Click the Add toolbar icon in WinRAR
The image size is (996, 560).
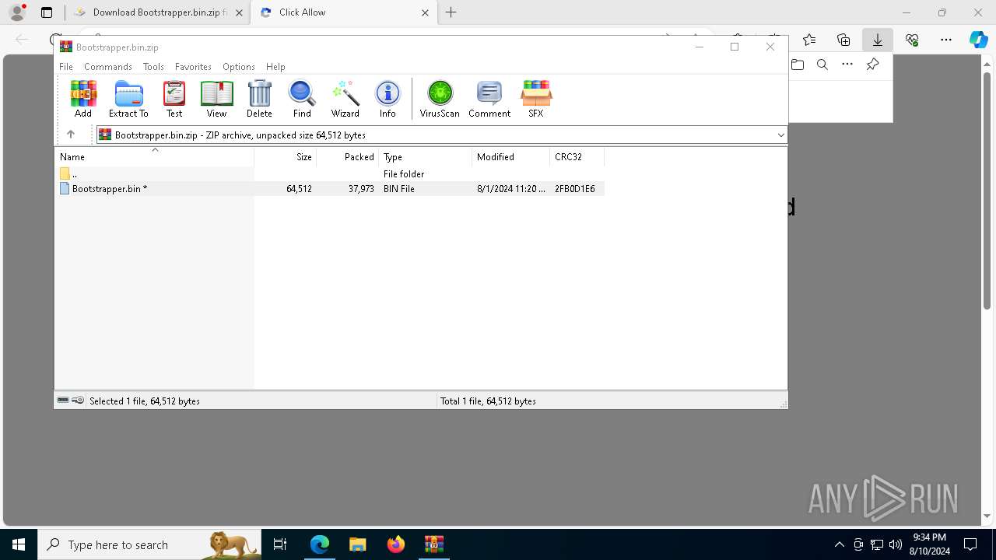[83, 99]
